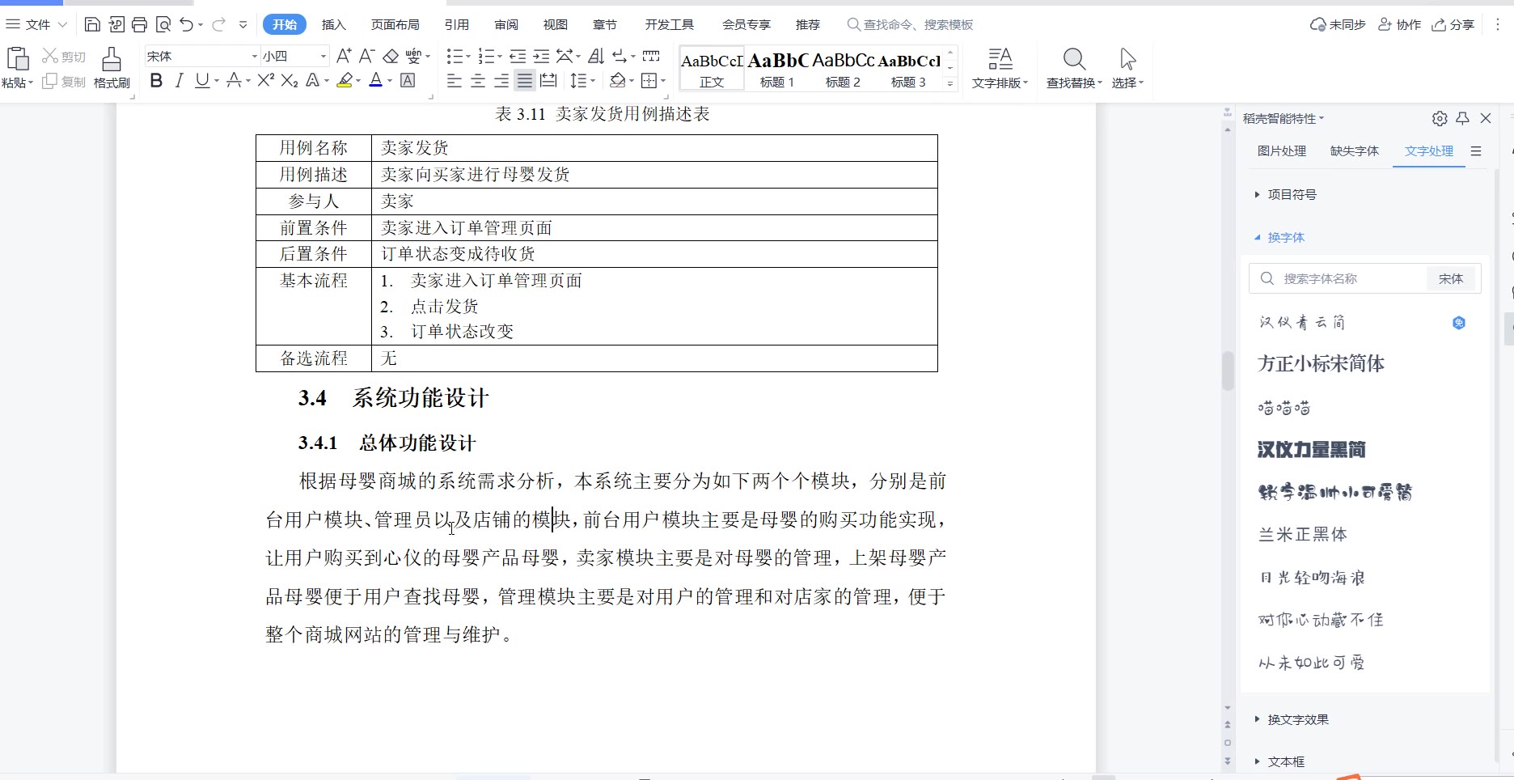This screenshot has width=1514, height=780.
Task: Click the Sort icon
Action: point(596,56)
